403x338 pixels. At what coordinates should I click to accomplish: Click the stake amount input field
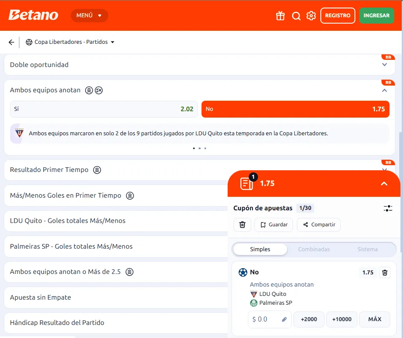click(x=270, y=319)
